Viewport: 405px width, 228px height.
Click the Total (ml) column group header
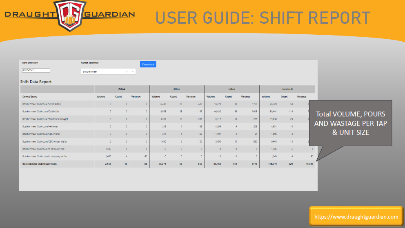(287, 89)
